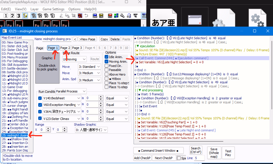This screenshot has height=164, width=273.
Task: Select Layer 1 toolbar icon
Action: pyautogui.click(x=6, y=15)
